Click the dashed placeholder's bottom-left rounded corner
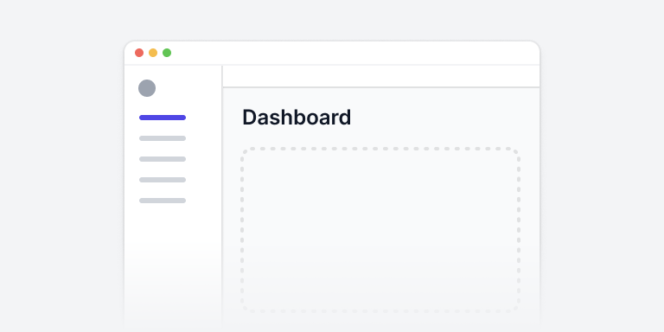 tap(245, 309)
